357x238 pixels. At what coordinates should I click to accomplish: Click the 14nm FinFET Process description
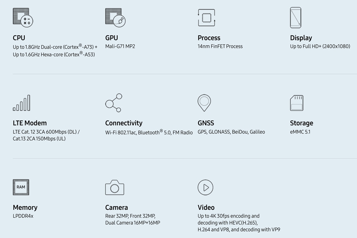[x=220, y=46]
